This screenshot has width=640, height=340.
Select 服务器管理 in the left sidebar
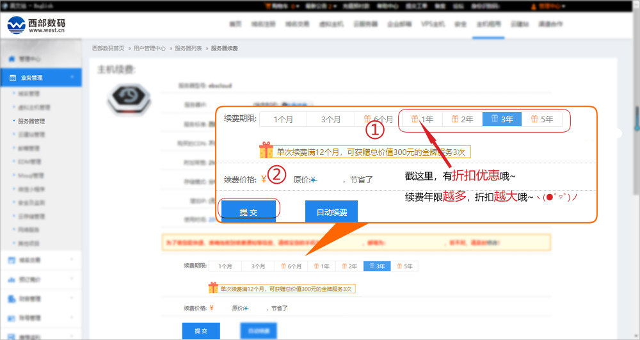(x=31, y=121)
